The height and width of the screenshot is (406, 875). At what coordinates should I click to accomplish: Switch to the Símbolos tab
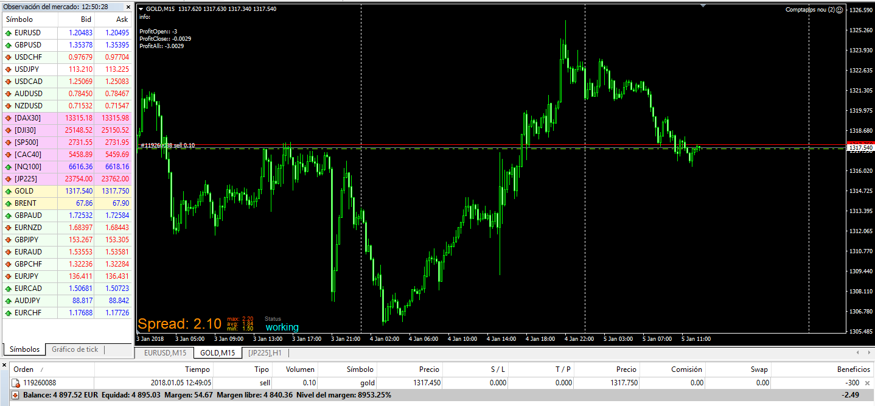click(25, 349)
